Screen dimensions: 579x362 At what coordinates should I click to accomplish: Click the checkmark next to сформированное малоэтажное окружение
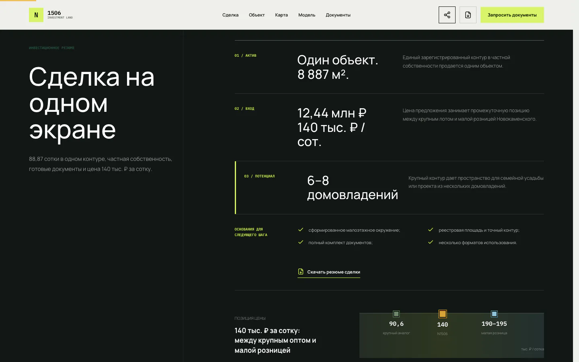(301, 230)
